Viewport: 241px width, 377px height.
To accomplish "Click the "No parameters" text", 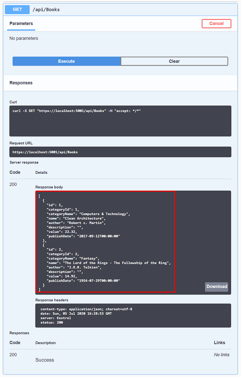I will pyautogui.click(x=24, y=38).
